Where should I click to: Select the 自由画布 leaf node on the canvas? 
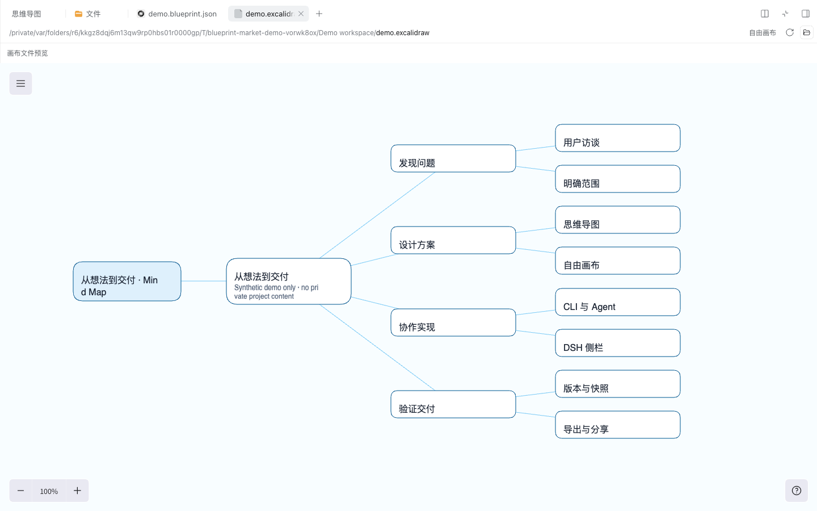click(x=618, y=261)
